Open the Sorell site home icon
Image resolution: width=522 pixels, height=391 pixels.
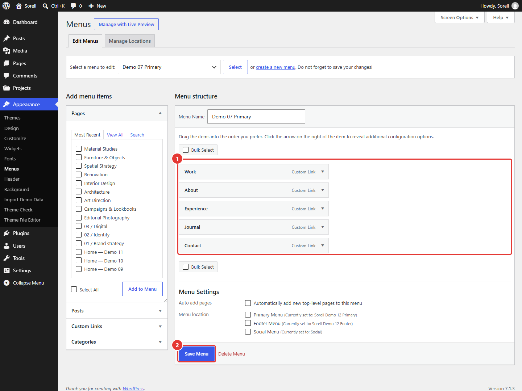[x=19, y=6]
